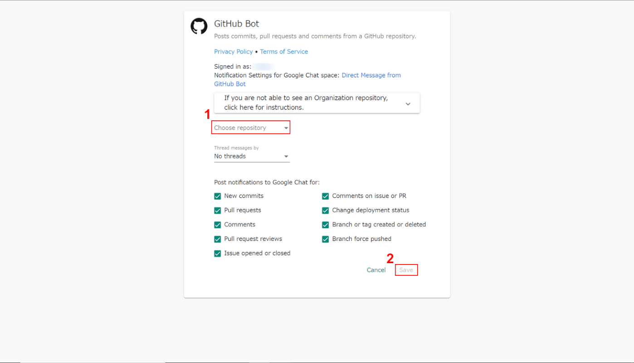Disable Pull request reviews notifications
Viewport: 634px width, 363px height.
(218, 239)
